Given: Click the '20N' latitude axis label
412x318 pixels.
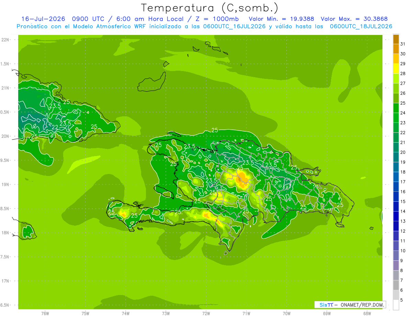Looking at the screenshot, I should (6, 136).
